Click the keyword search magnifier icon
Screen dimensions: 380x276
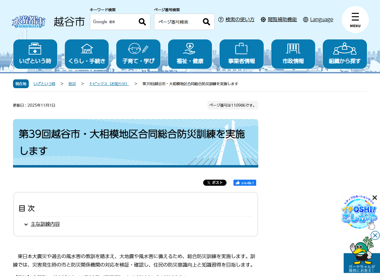tap(142, 22)
